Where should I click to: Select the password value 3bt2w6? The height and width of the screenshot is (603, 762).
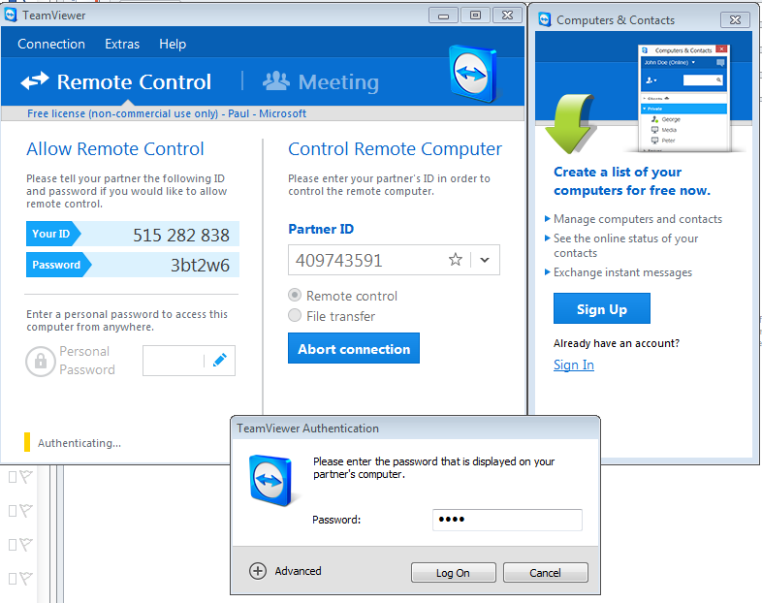click(200, 266)
